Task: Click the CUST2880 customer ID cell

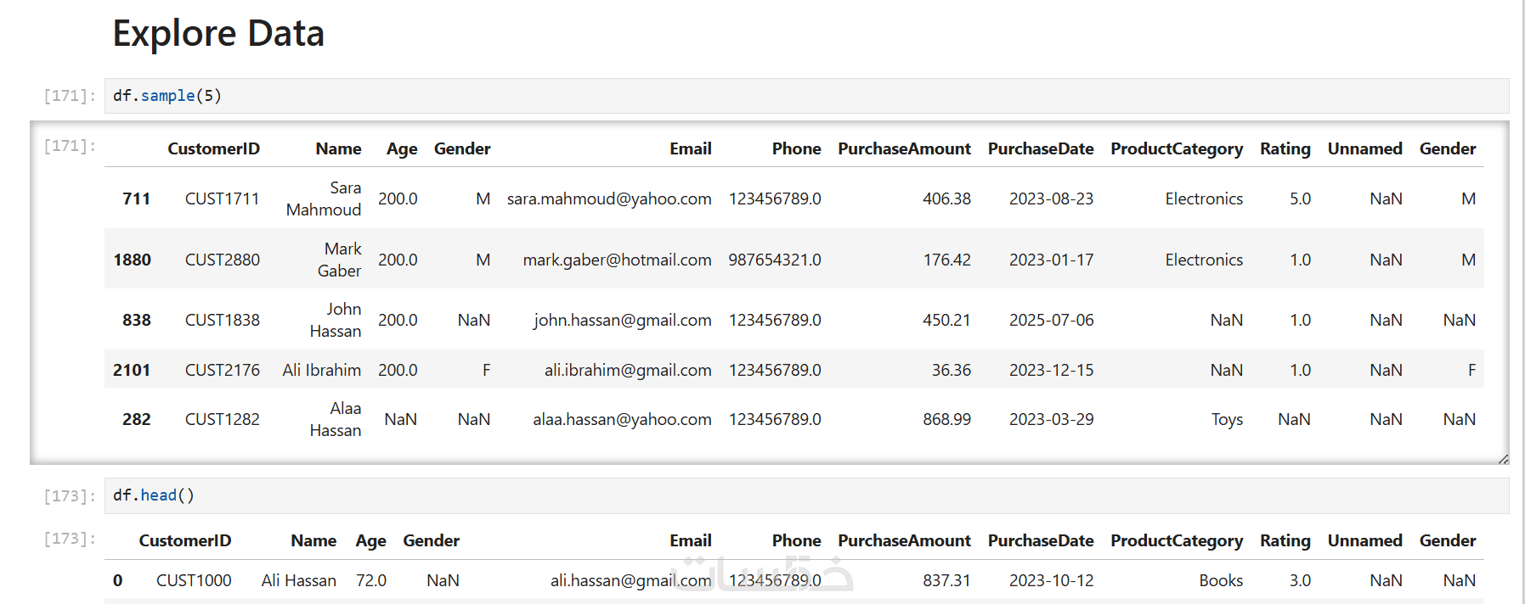Action: pyautogui.click(x=223, y=260)
